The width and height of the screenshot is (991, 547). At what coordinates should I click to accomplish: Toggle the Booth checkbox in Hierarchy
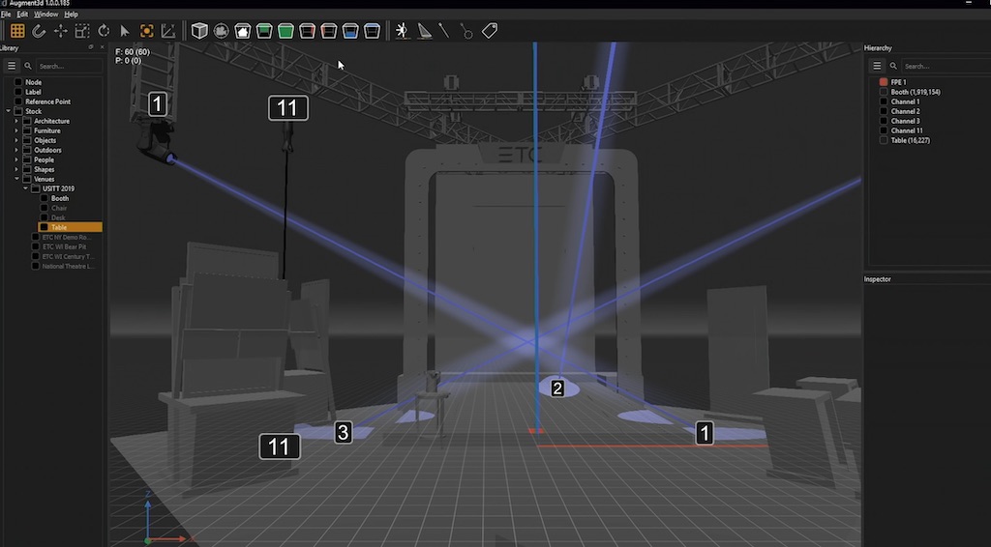point(884,92)
